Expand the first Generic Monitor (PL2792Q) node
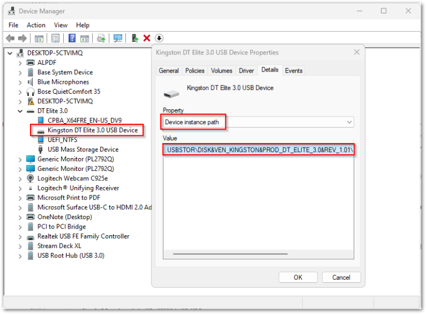This screenshot has height=314, width=426. click(x=20, y=159)
